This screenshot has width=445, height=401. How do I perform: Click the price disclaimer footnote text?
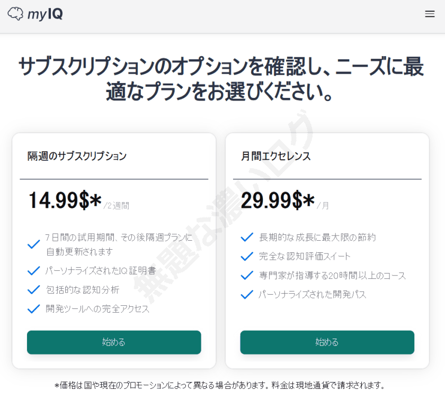221,385
